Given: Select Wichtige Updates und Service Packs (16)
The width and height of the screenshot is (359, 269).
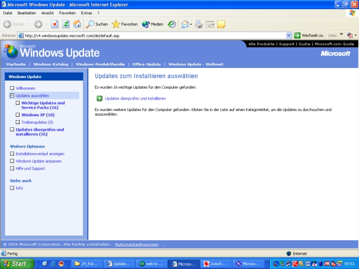Looking at the screenshot, I should click(43, 105).
